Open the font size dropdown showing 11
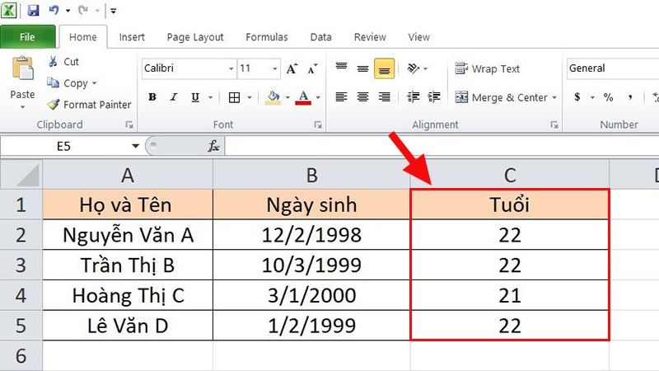The image size is (659, 371). (275, 68)
